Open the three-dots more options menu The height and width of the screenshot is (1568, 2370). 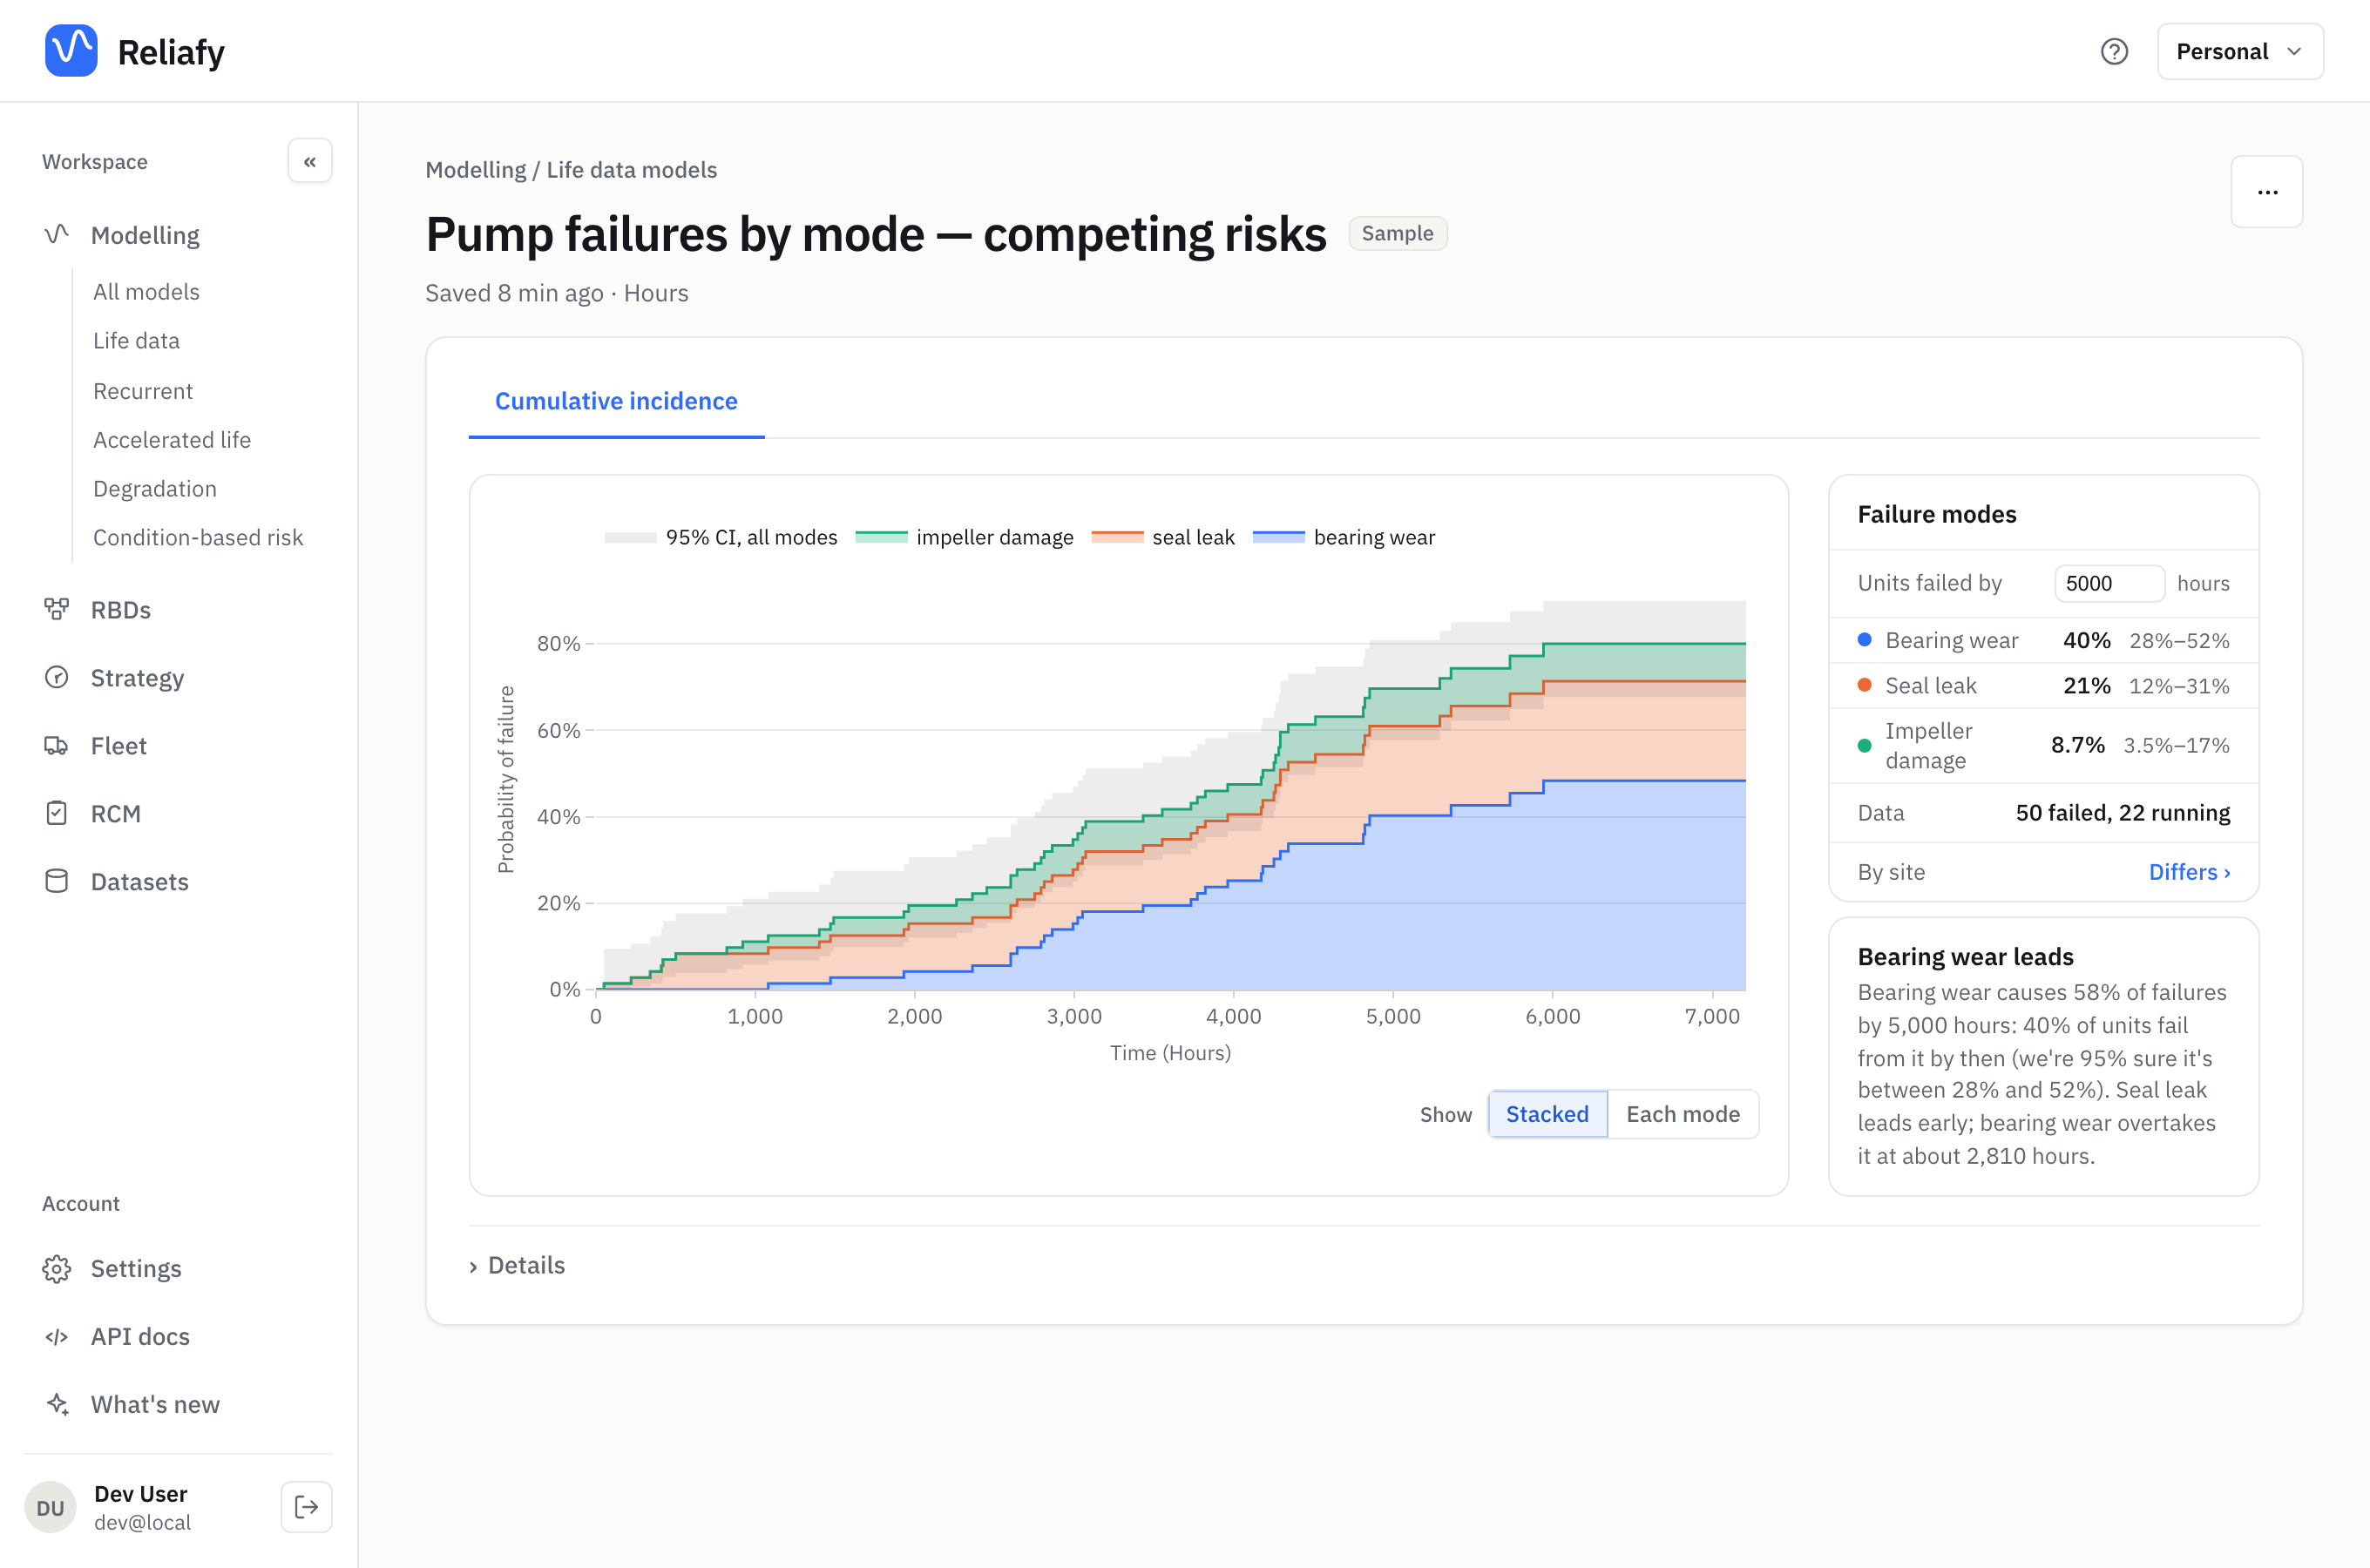[x=2267, y=192]
